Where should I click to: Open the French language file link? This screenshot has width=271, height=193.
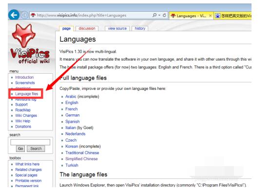pyautogui.click(x=71, y=109)
